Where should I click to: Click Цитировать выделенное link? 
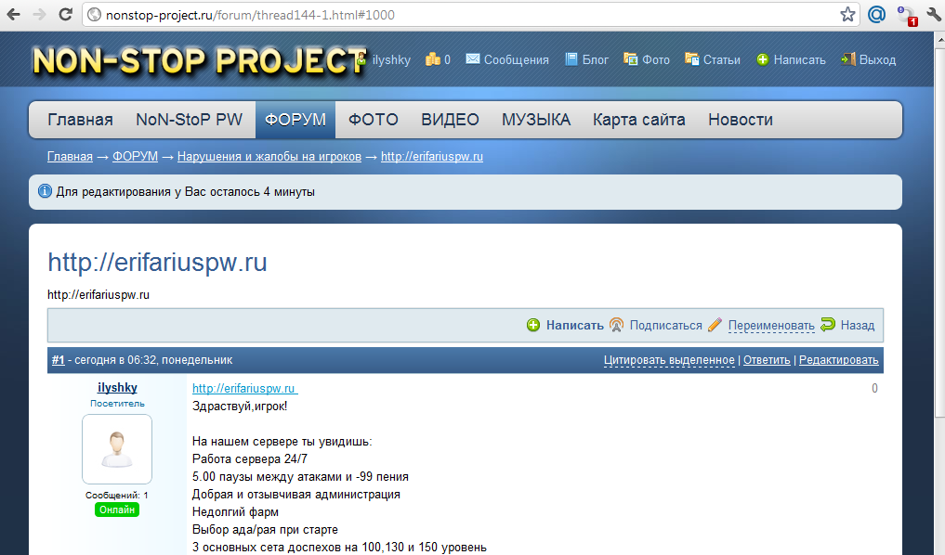click(x=669, y=360)
